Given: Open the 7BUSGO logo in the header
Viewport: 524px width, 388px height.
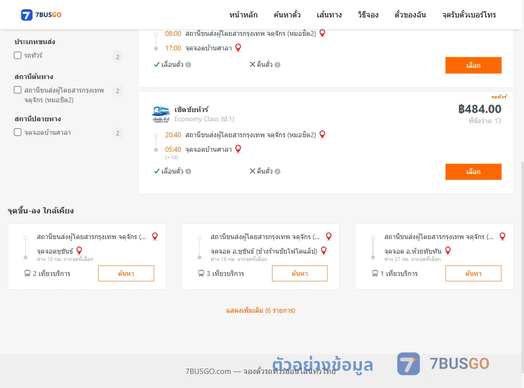Looking at the screenshot, I should point(41,15).
